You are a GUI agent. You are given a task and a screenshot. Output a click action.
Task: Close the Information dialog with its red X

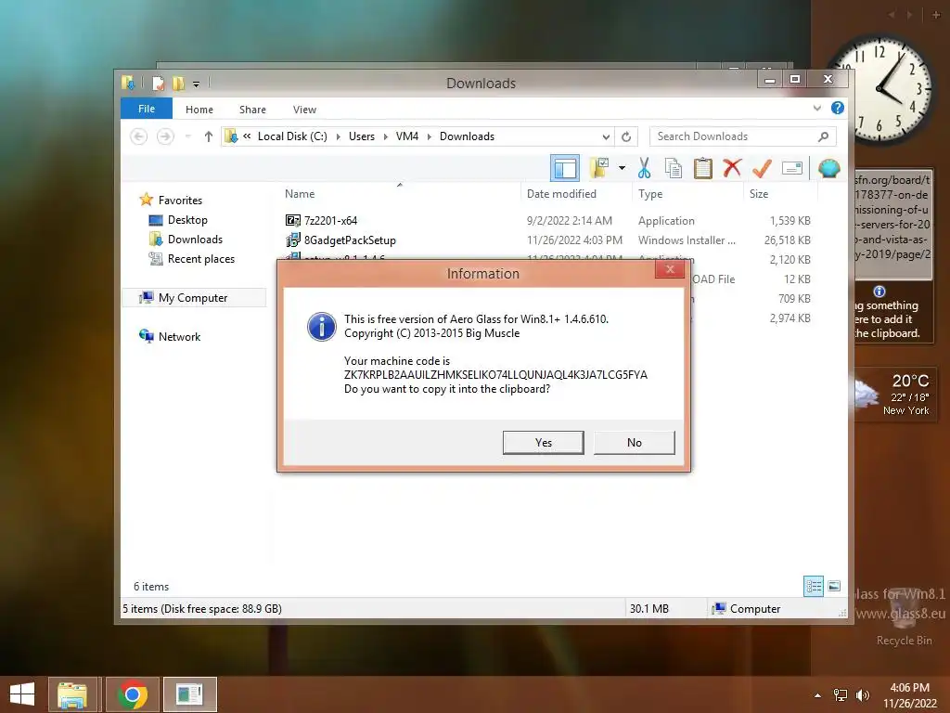tap(670, 269)
